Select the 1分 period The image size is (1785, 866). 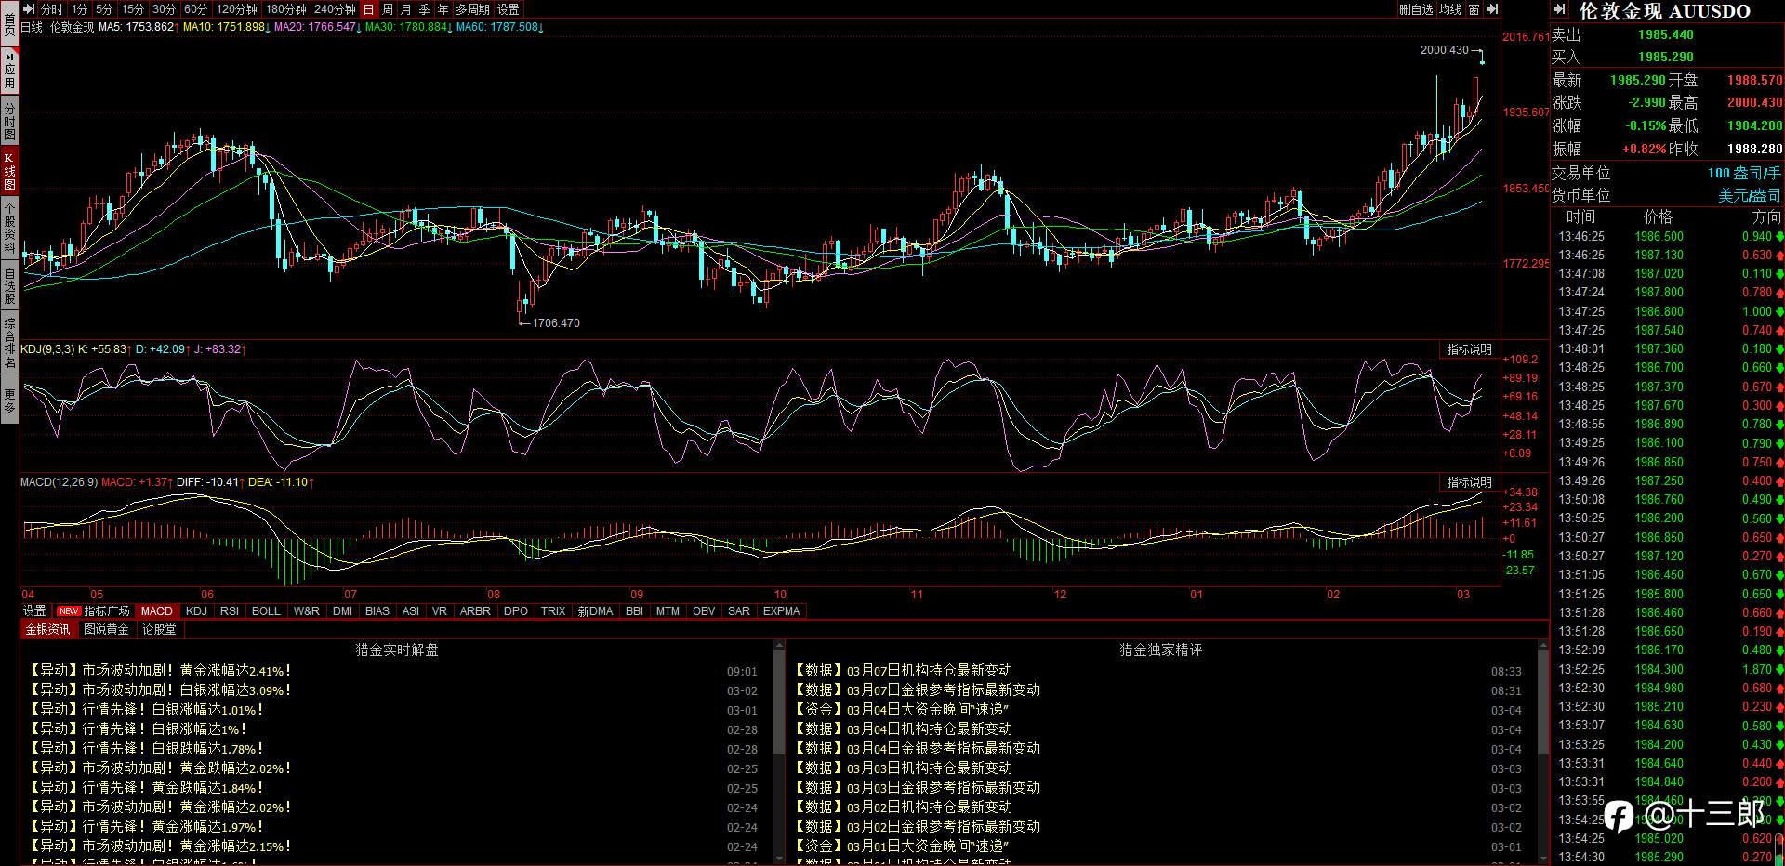(x=79, y=9)
